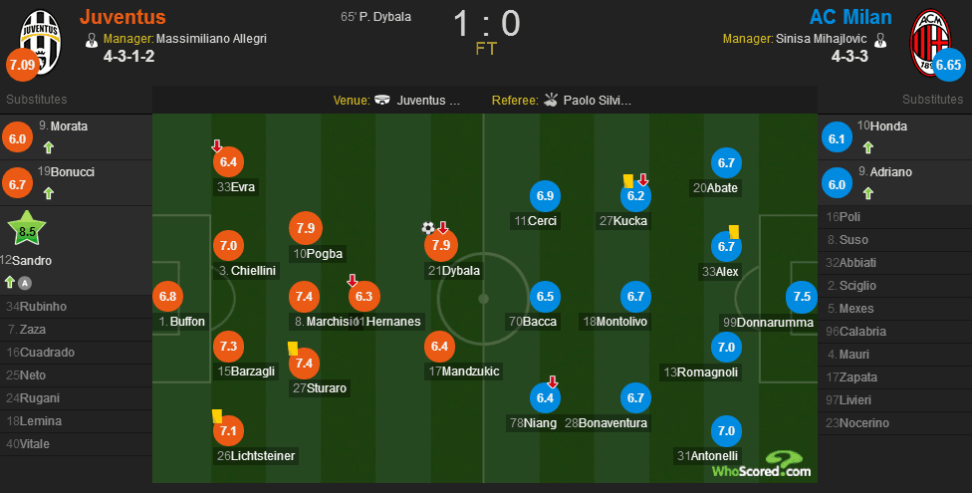Click the 65' P. Dybala goal entry
This screenshot has width=972, height=493.
point(375,17)
